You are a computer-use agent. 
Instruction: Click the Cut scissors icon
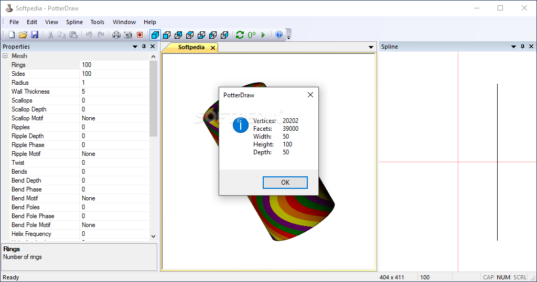pos(50,35)
